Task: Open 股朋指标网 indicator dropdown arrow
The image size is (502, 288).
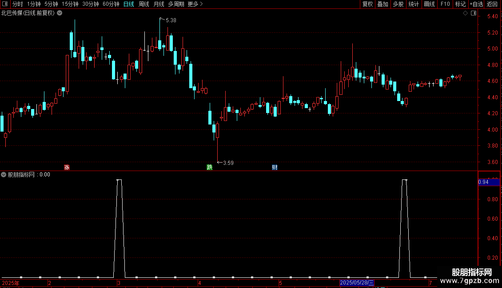Action: coord(4,175)
